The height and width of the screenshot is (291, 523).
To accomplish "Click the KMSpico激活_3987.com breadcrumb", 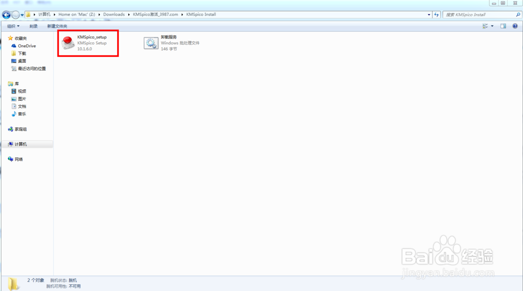I will pos(155,14).
